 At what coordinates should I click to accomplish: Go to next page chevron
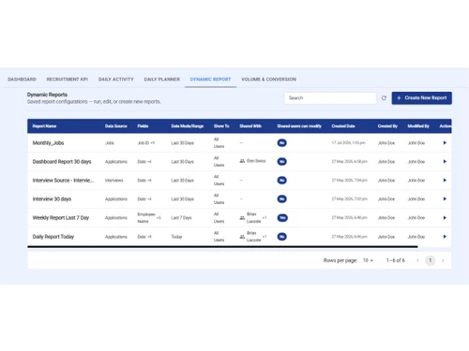pyautogui.click(x=443, y=260)
